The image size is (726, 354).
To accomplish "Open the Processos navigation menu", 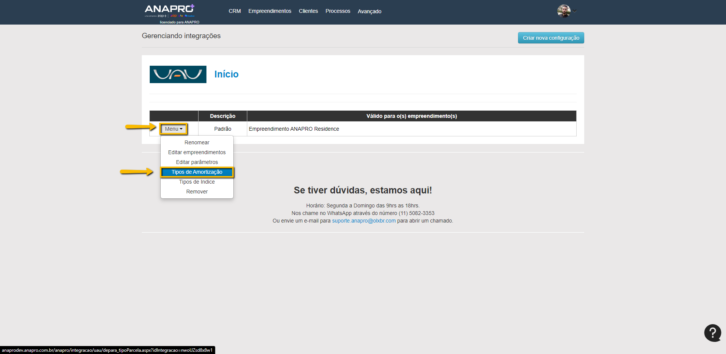I will click(338, 11).
